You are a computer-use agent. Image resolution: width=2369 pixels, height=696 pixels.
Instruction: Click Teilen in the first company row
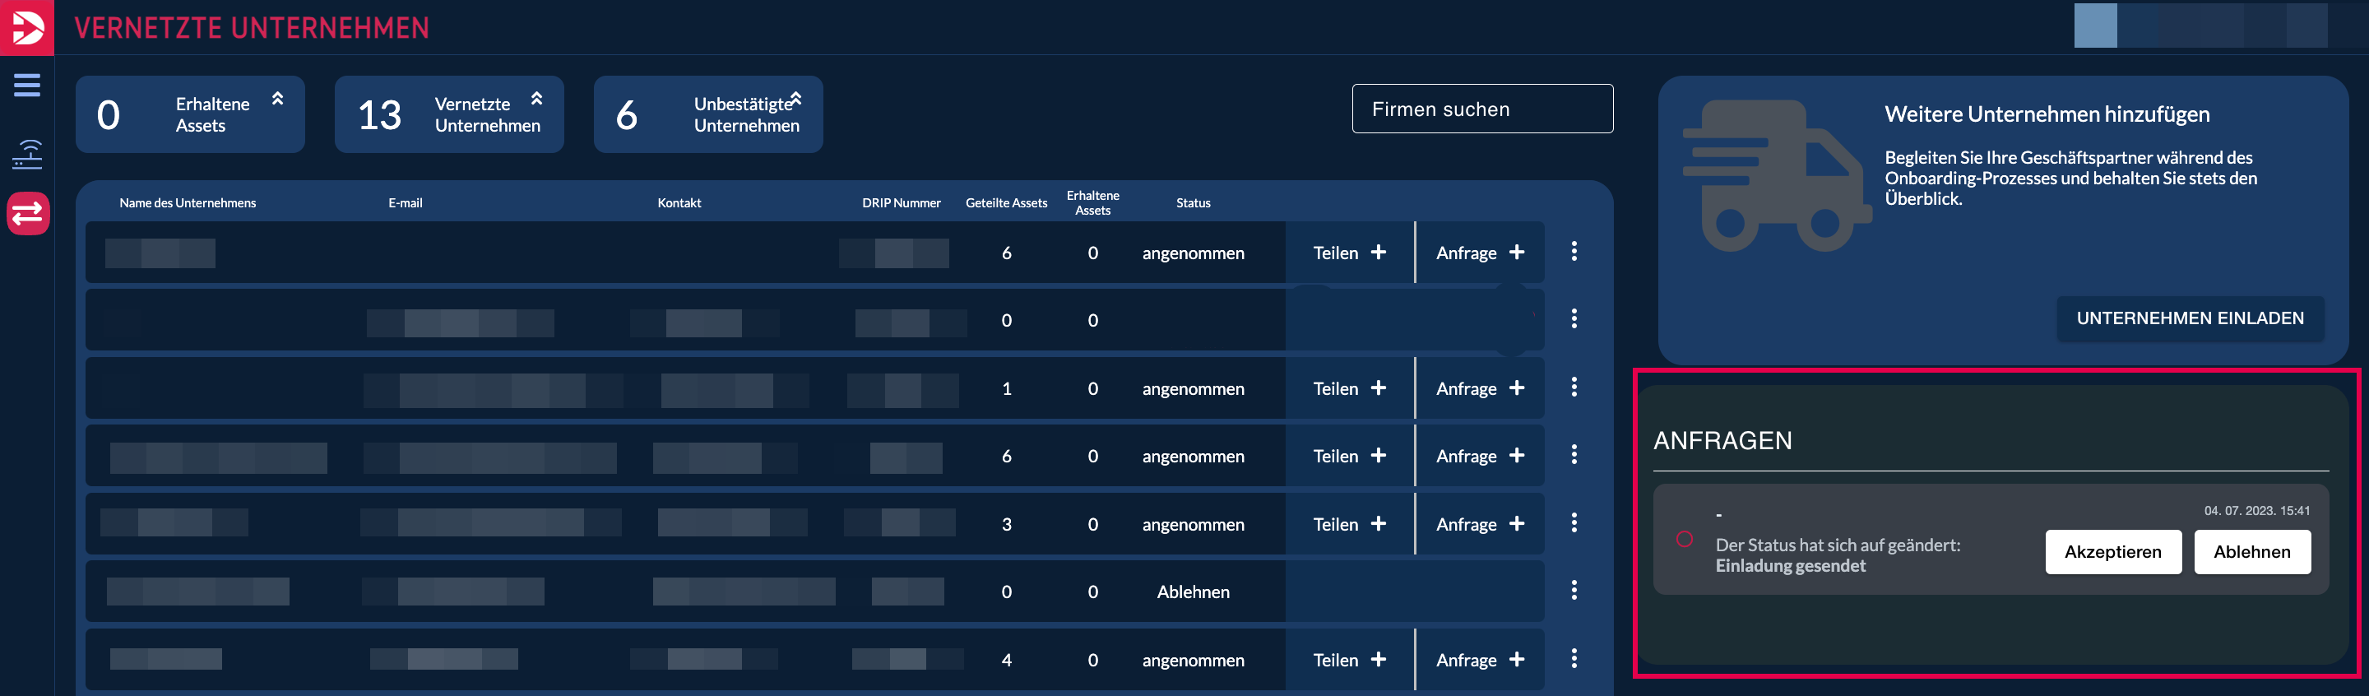click(x=1348, y=253)
